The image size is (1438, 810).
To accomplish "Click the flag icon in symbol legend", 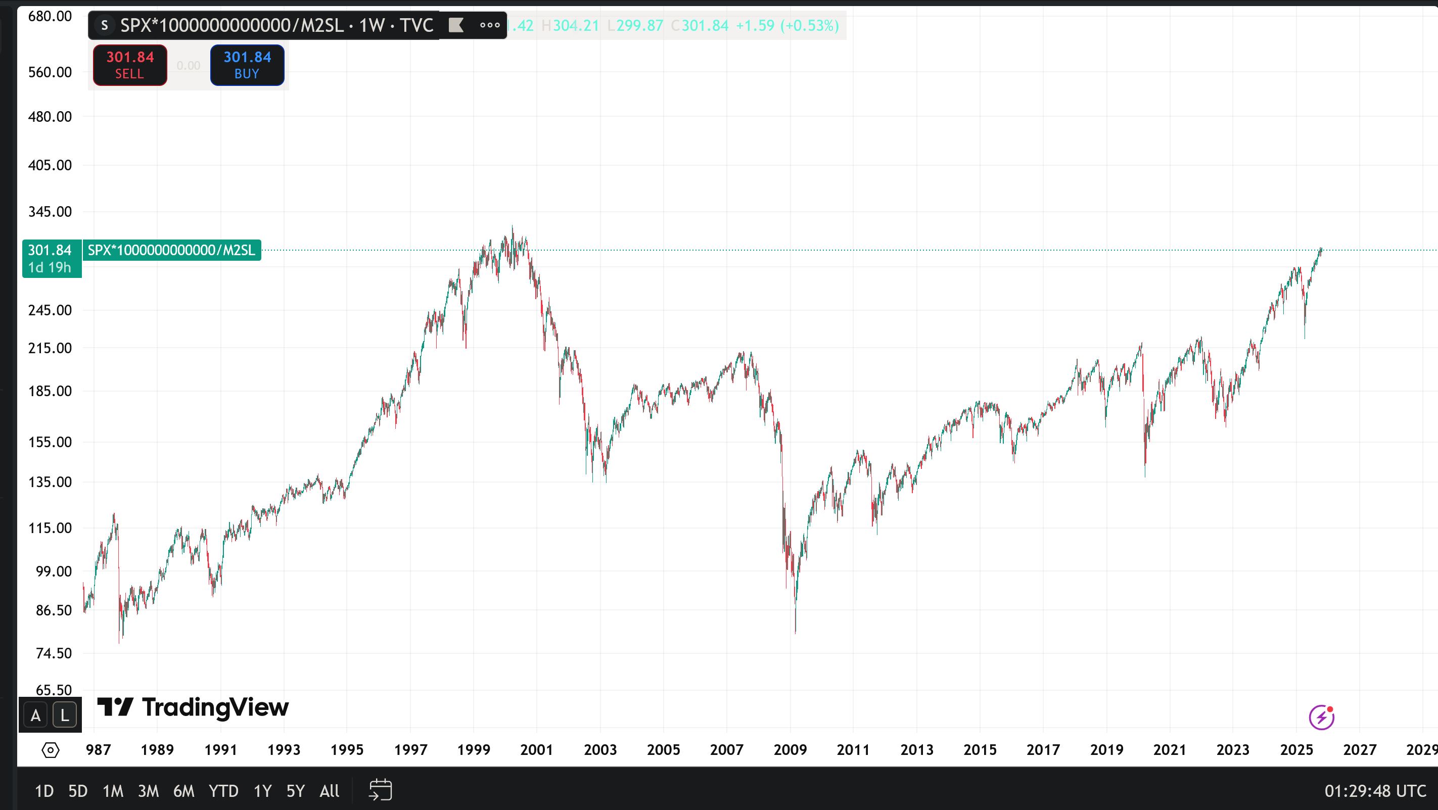I will pyautogui.click(x=456, y=25).
